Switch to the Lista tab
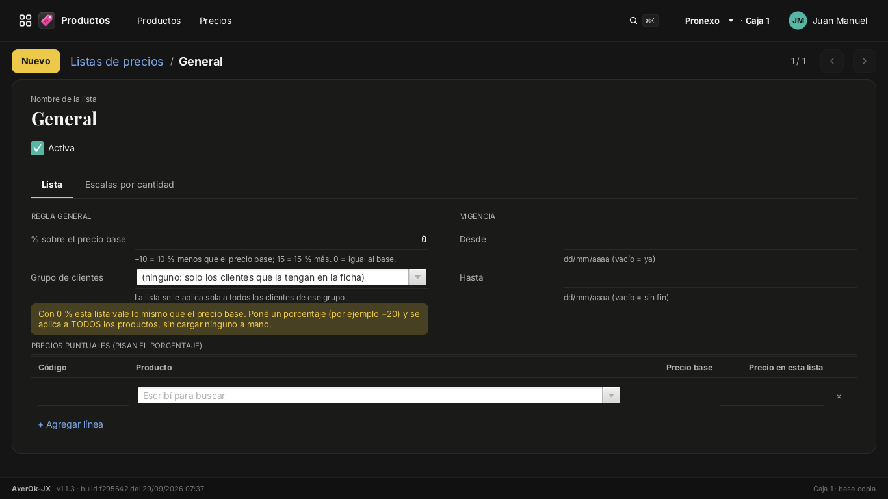The height and width of the screenshot is (499, 888). [52, 185]
